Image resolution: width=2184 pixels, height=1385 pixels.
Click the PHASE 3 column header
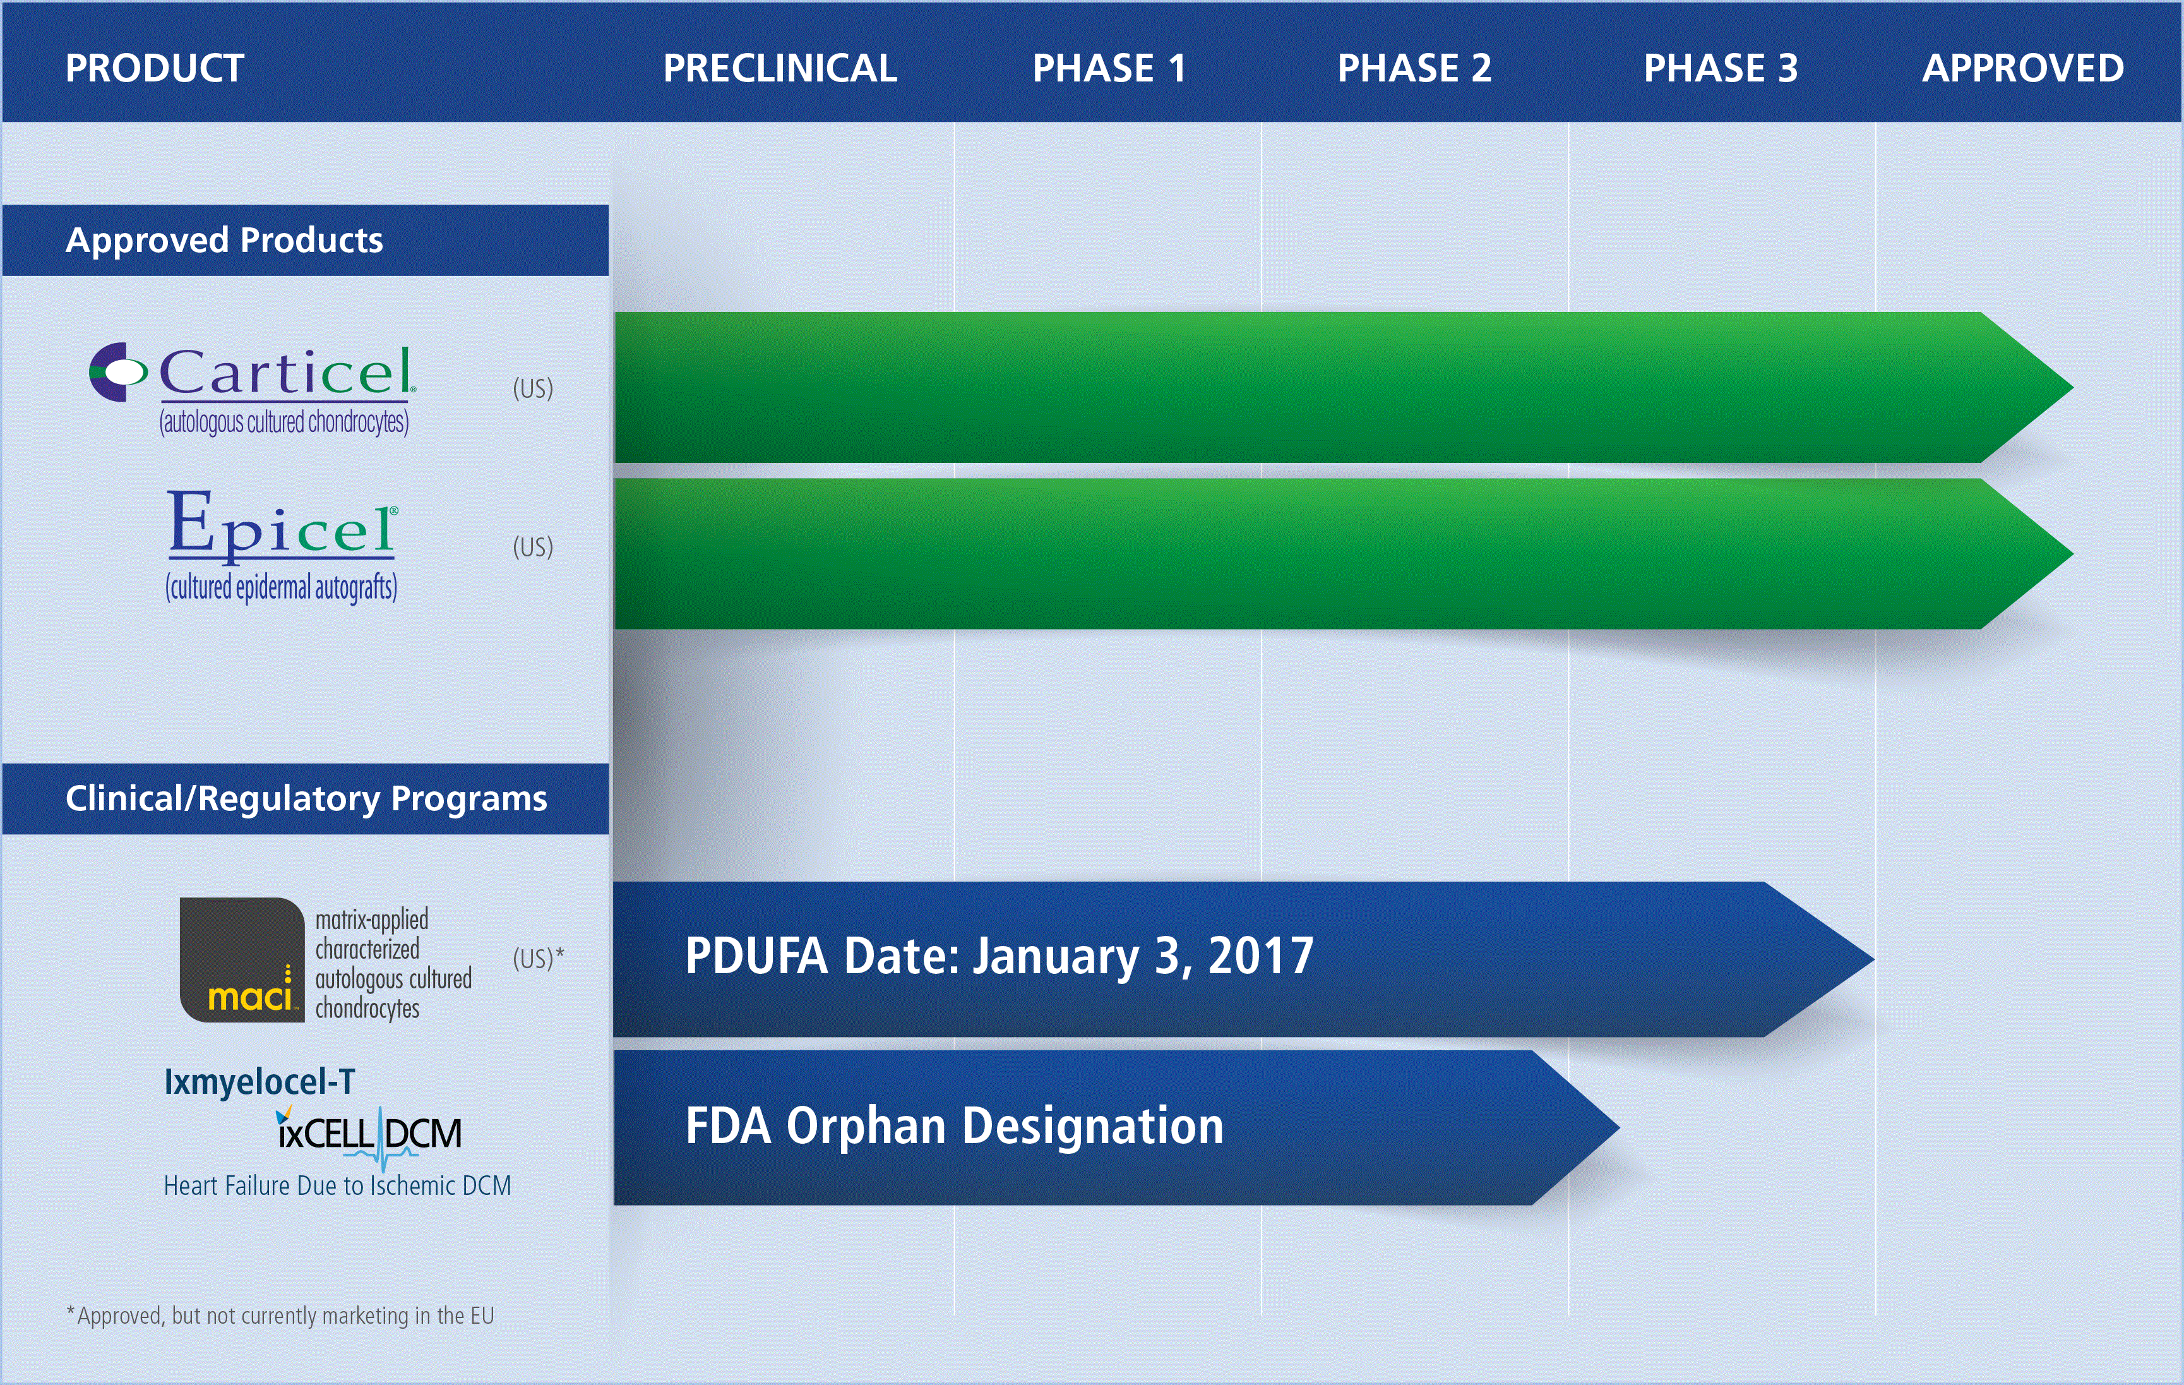pos(1721,68)
